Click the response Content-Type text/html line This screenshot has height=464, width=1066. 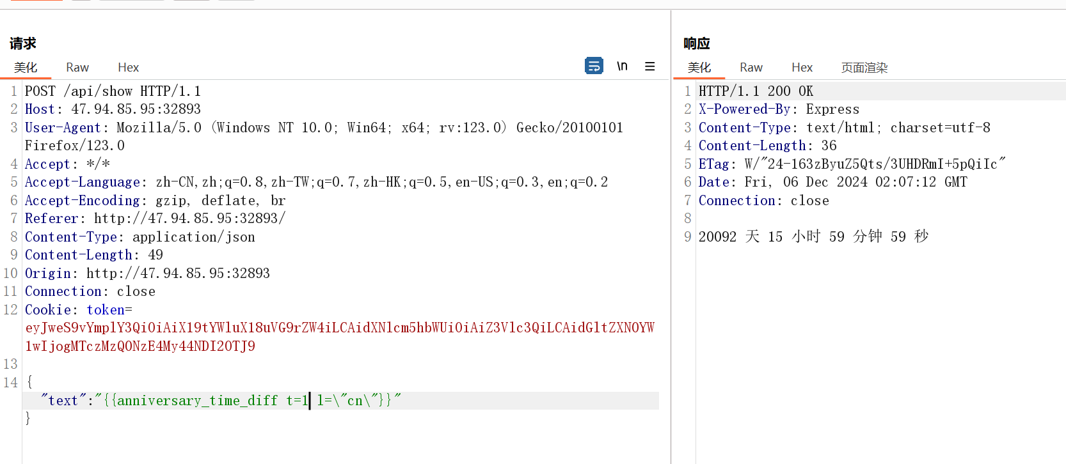click(844, 128)
